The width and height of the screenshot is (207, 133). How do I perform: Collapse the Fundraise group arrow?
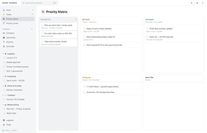pyautogui.click(x=3, y=76)
